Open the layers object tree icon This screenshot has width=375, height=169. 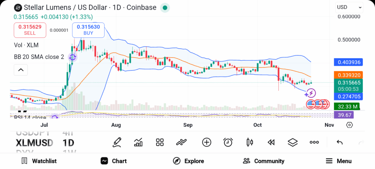coord(293,142)
